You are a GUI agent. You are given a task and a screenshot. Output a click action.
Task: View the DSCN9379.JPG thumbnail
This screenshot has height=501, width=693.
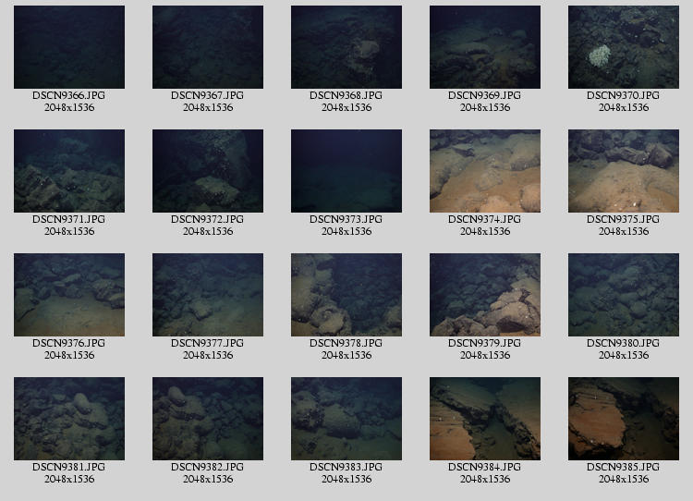(x=485, y=295)
